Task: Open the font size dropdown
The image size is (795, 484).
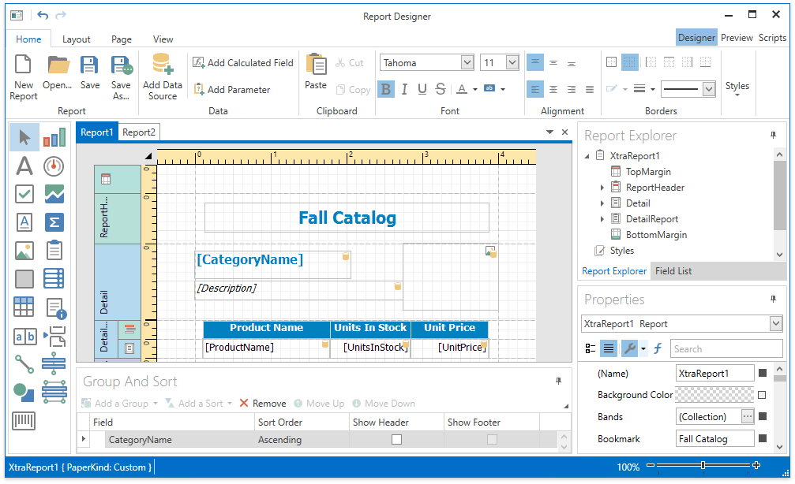Action: coord(512,62)
